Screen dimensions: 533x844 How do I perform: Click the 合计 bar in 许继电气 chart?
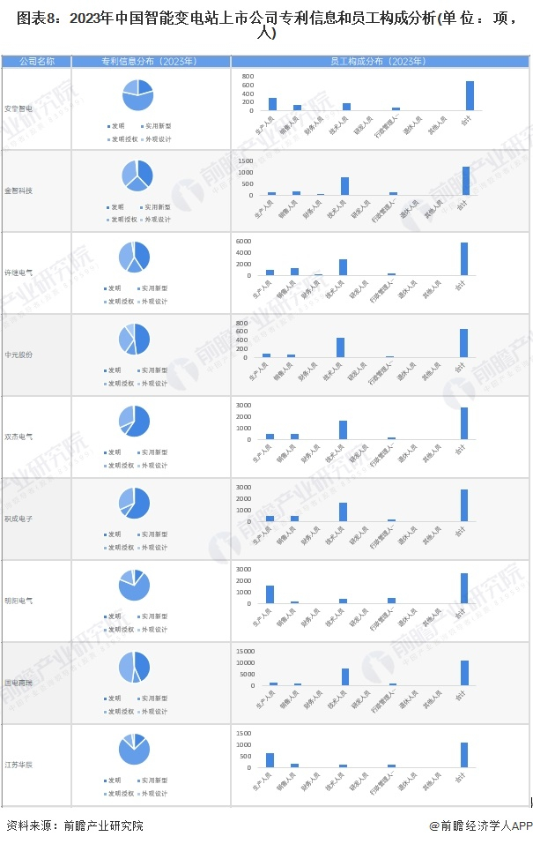click(x=464, y=258)
